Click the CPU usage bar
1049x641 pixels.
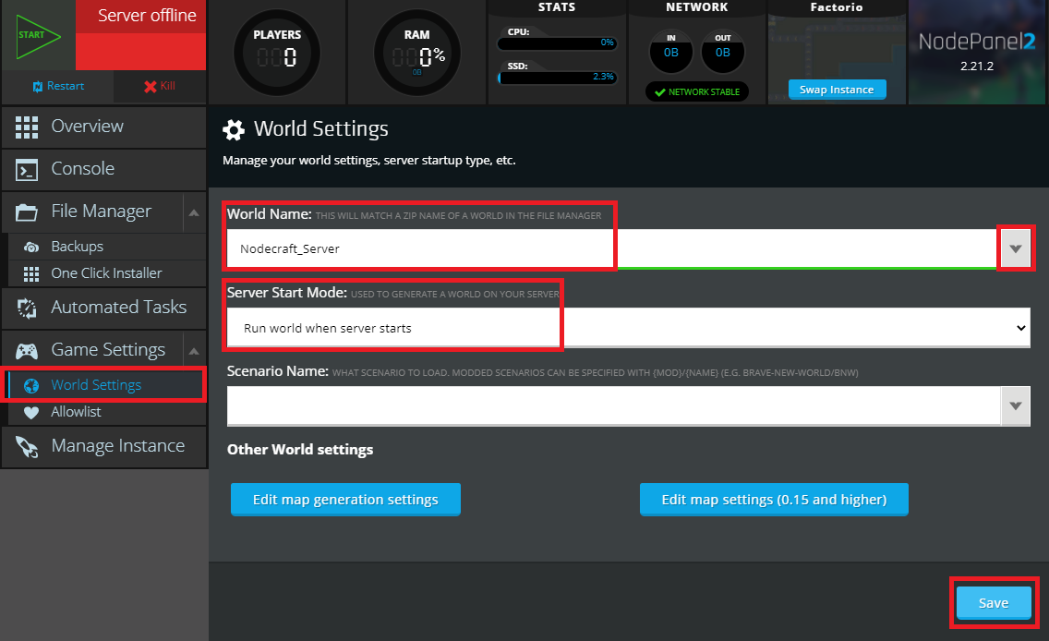tap(558, 42)
